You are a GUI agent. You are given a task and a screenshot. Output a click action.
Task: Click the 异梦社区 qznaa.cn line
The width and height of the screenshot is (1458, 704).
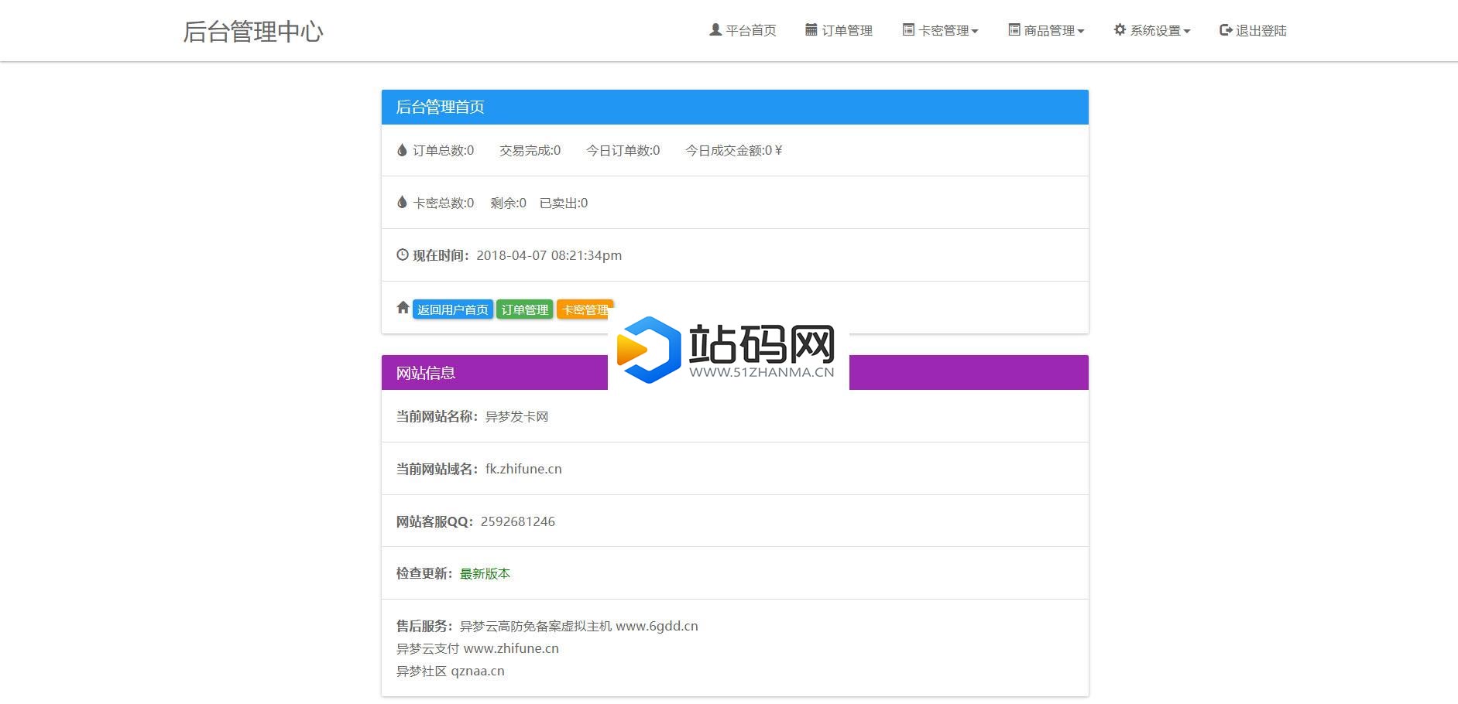pos(451,671)
